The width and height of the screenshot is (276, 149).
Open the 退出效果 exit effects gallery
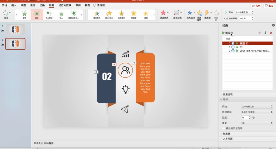(164, 15)
